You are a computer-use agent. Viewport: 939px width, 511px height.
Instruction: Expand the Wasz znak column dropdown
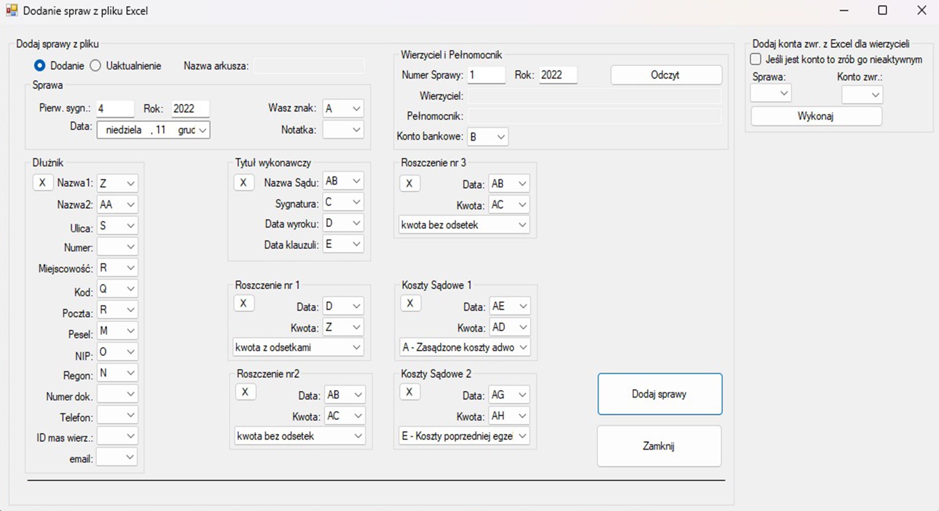356,109
